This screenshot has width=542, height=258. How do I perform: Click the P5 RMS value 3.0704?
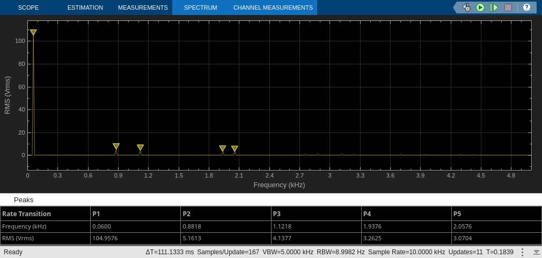click(x=463, y=238)
